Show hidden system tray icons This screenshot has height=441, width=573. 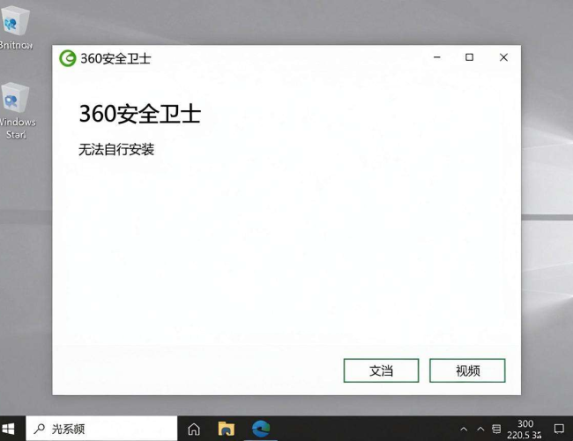[x=464, y=429]
